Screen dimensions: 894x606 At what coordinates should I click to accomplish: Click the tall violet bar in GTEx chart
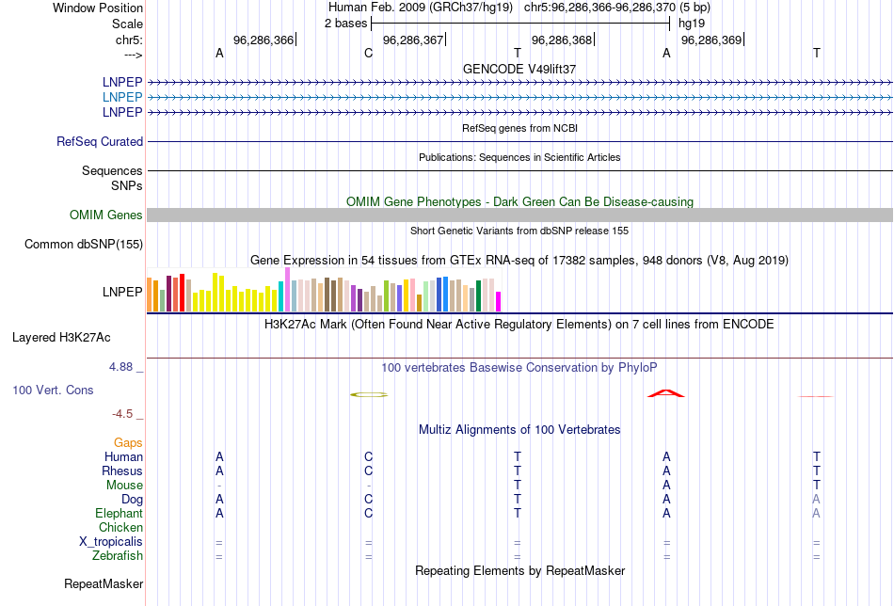click(287, 290)
